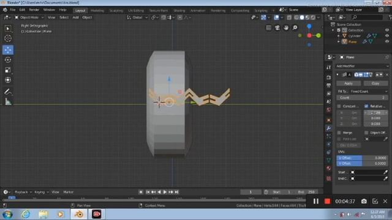This screenshot has width=392, height=220.
Task: Select the 3D Cursor tool
Action: click(x=8, y=38)
